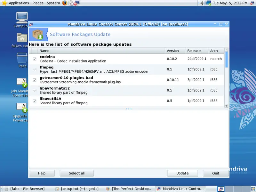Select the gstreamer0.10-plugins-bad package name
The width and height of the screenshot is (256, 192).
click(66, 78)
